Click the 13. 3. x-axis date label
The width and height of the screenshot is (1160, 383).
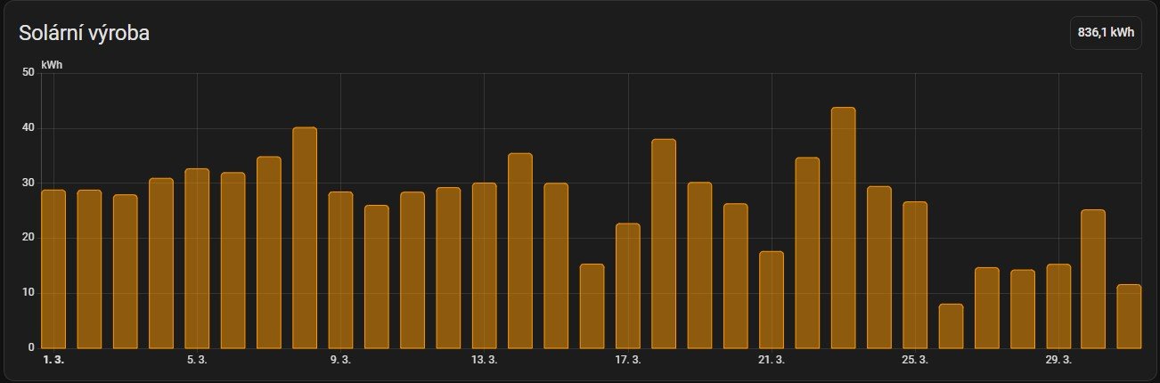tap(484, 360)
